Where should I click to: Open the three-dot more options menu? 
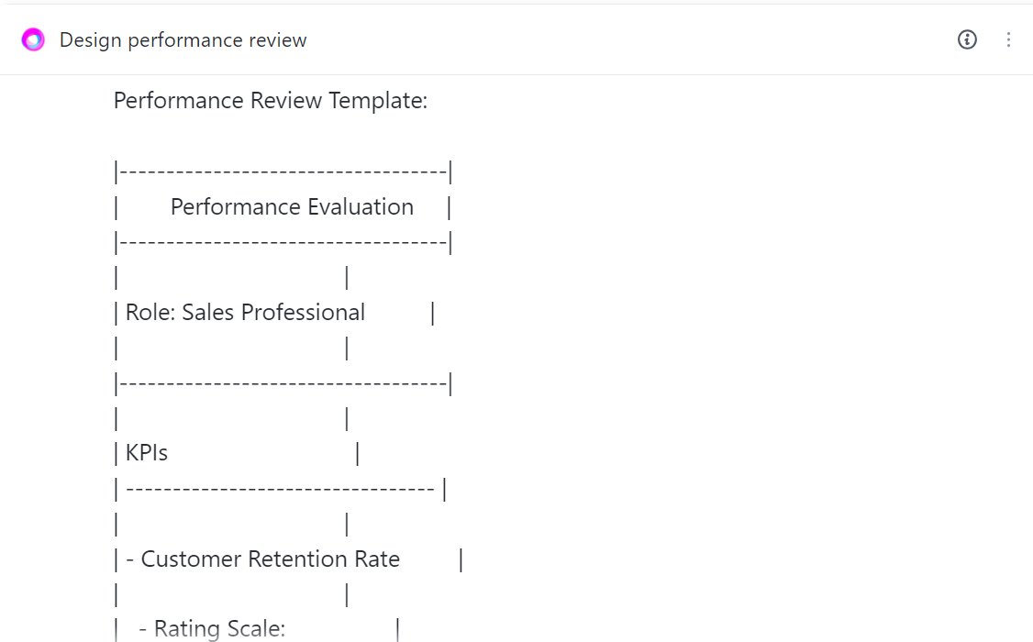1008,39
